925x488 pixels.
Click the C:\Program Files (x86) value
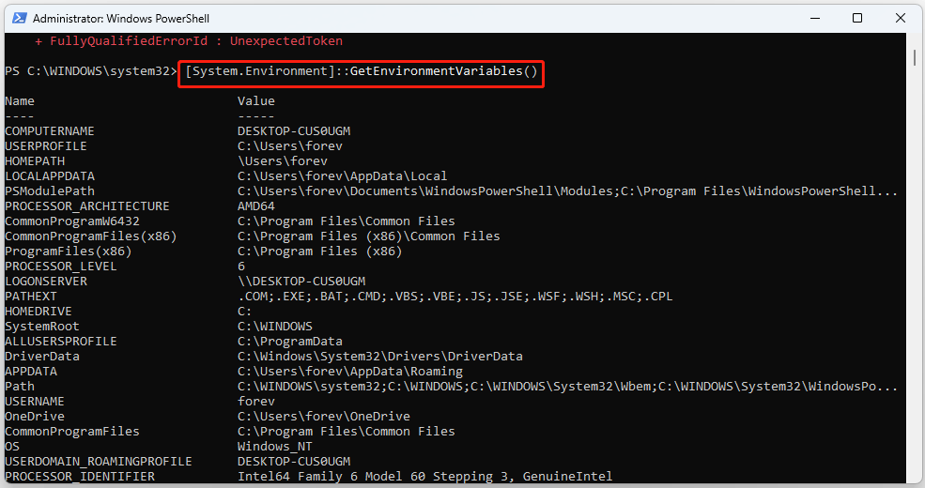[319, 252]
